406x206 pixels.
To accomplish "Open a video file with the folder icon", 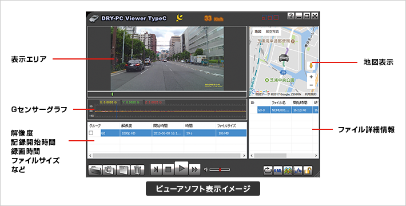I will (x=95, y=170).
